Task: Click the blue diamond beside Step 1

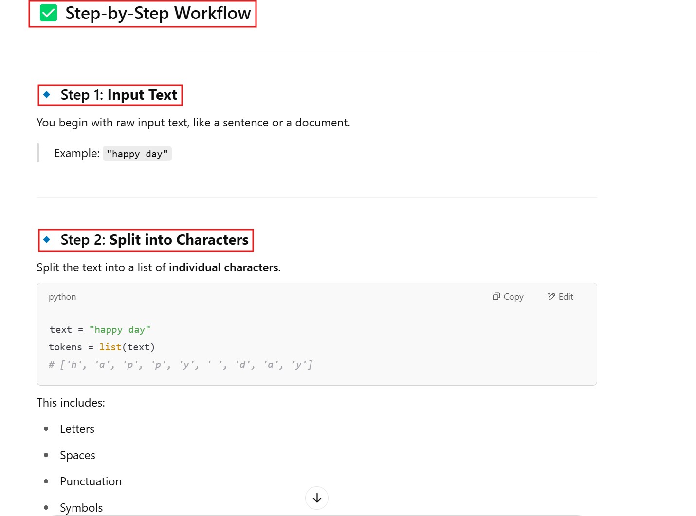Action: 47,94
